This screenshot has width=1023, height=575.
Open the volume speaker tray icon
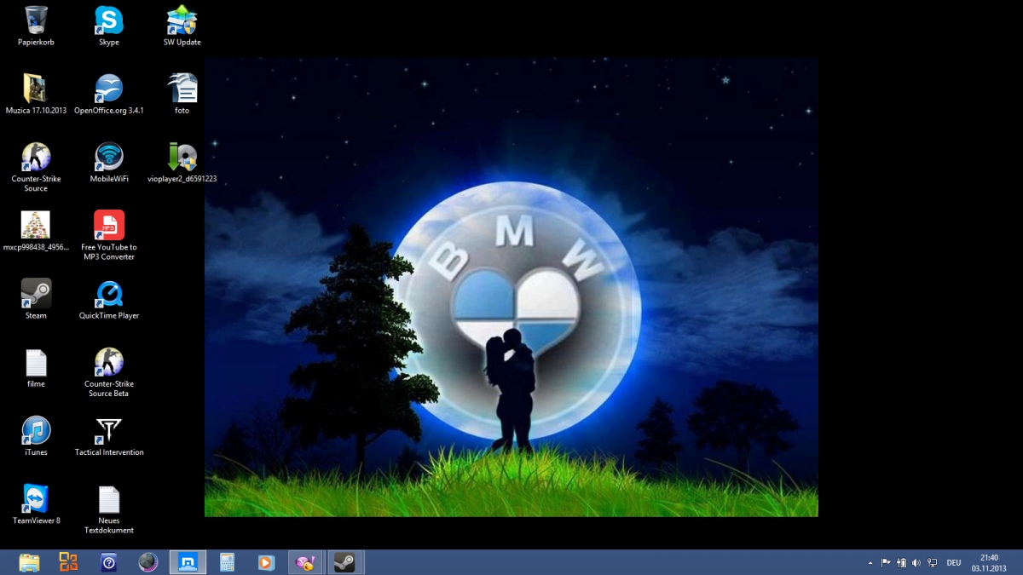pos(916,563)
